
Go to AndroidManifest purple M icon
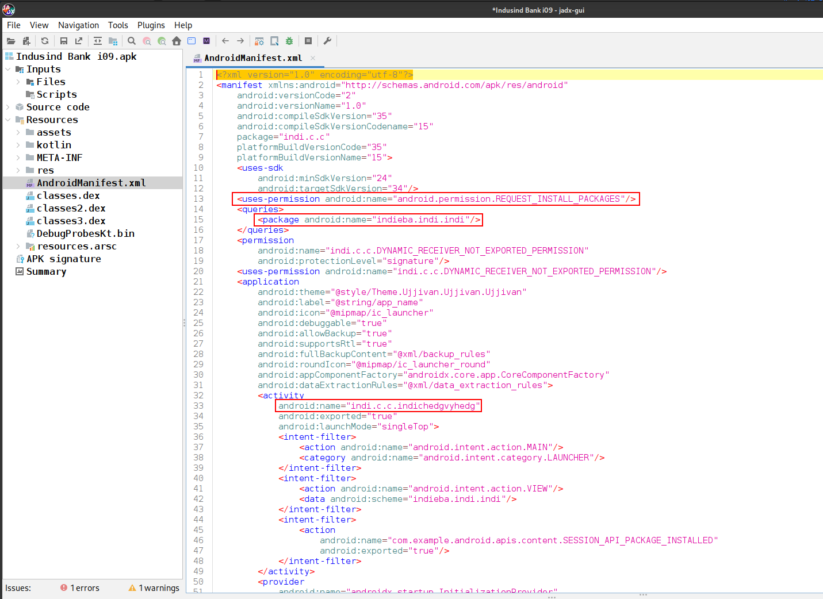pyautogui.click(x=206, y=41)
